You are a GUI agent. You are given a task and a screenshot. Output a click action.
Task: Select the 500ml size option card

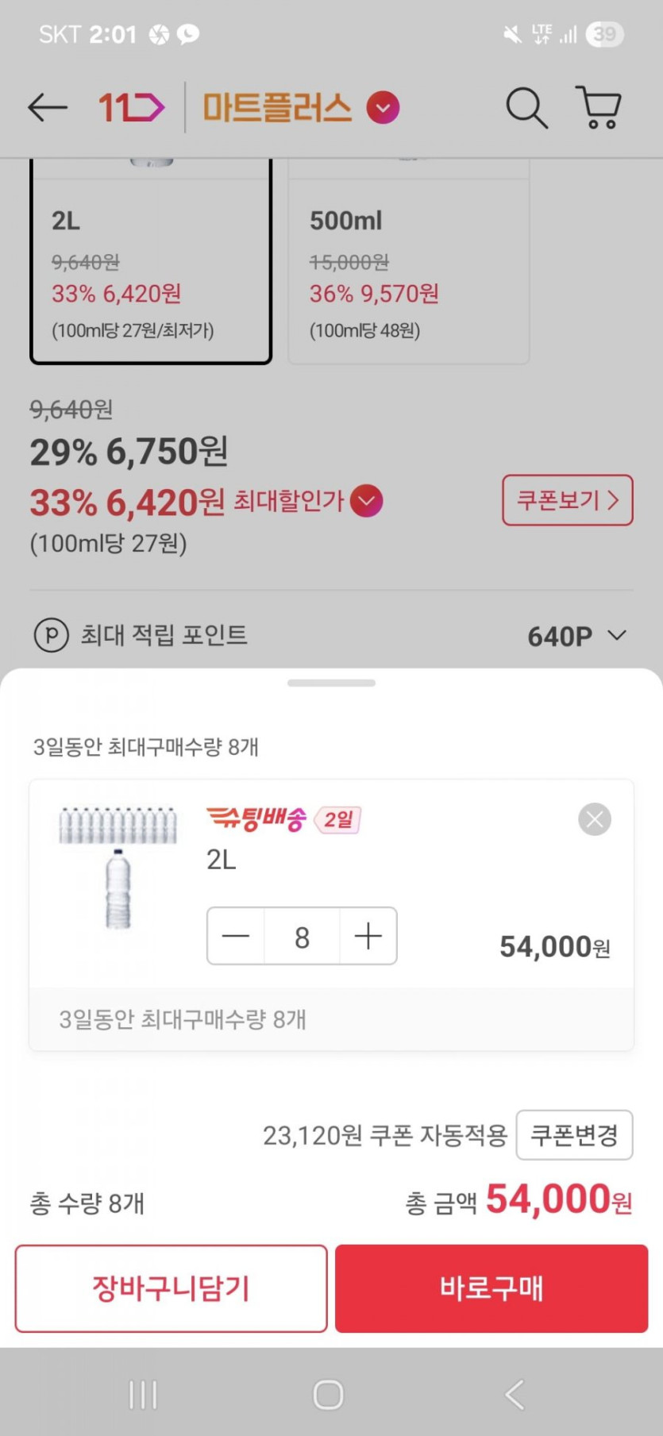click(x=408, y=270)
